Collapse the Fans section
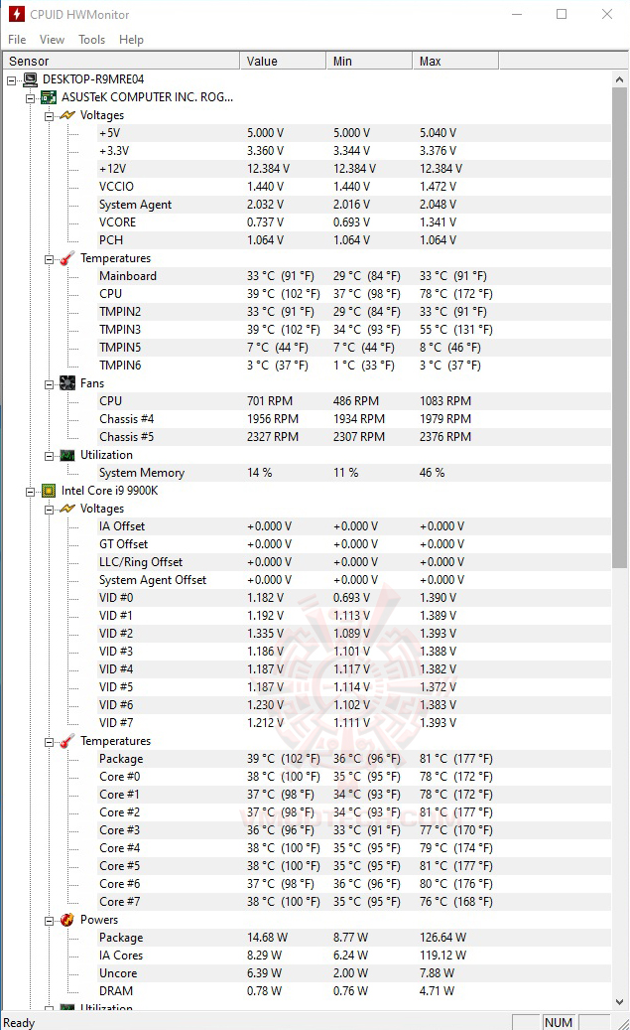The height and width of the screenshot is (1030, 630). coord(50,383)
